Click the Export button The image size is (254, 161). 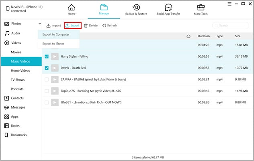pos(73,26)
